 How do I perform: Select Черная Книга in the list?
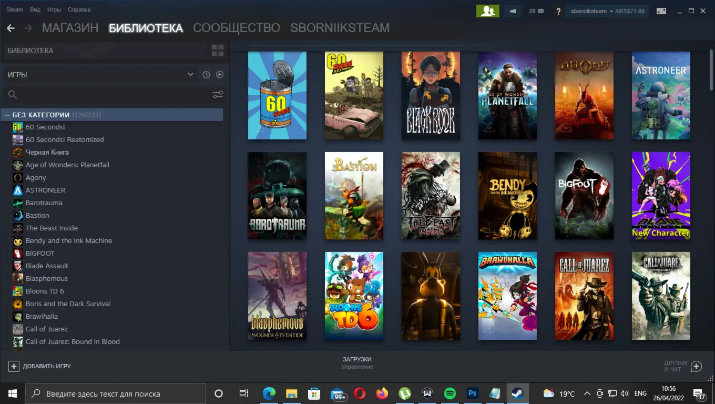47,152
